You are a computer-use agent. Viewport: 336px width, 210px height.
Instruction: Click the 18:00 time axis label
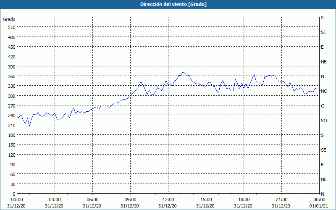point(244,200)
